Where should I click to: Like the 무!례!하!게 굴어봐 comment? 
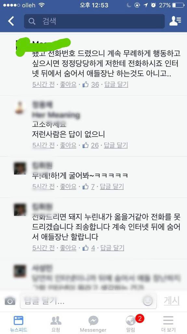68,187
